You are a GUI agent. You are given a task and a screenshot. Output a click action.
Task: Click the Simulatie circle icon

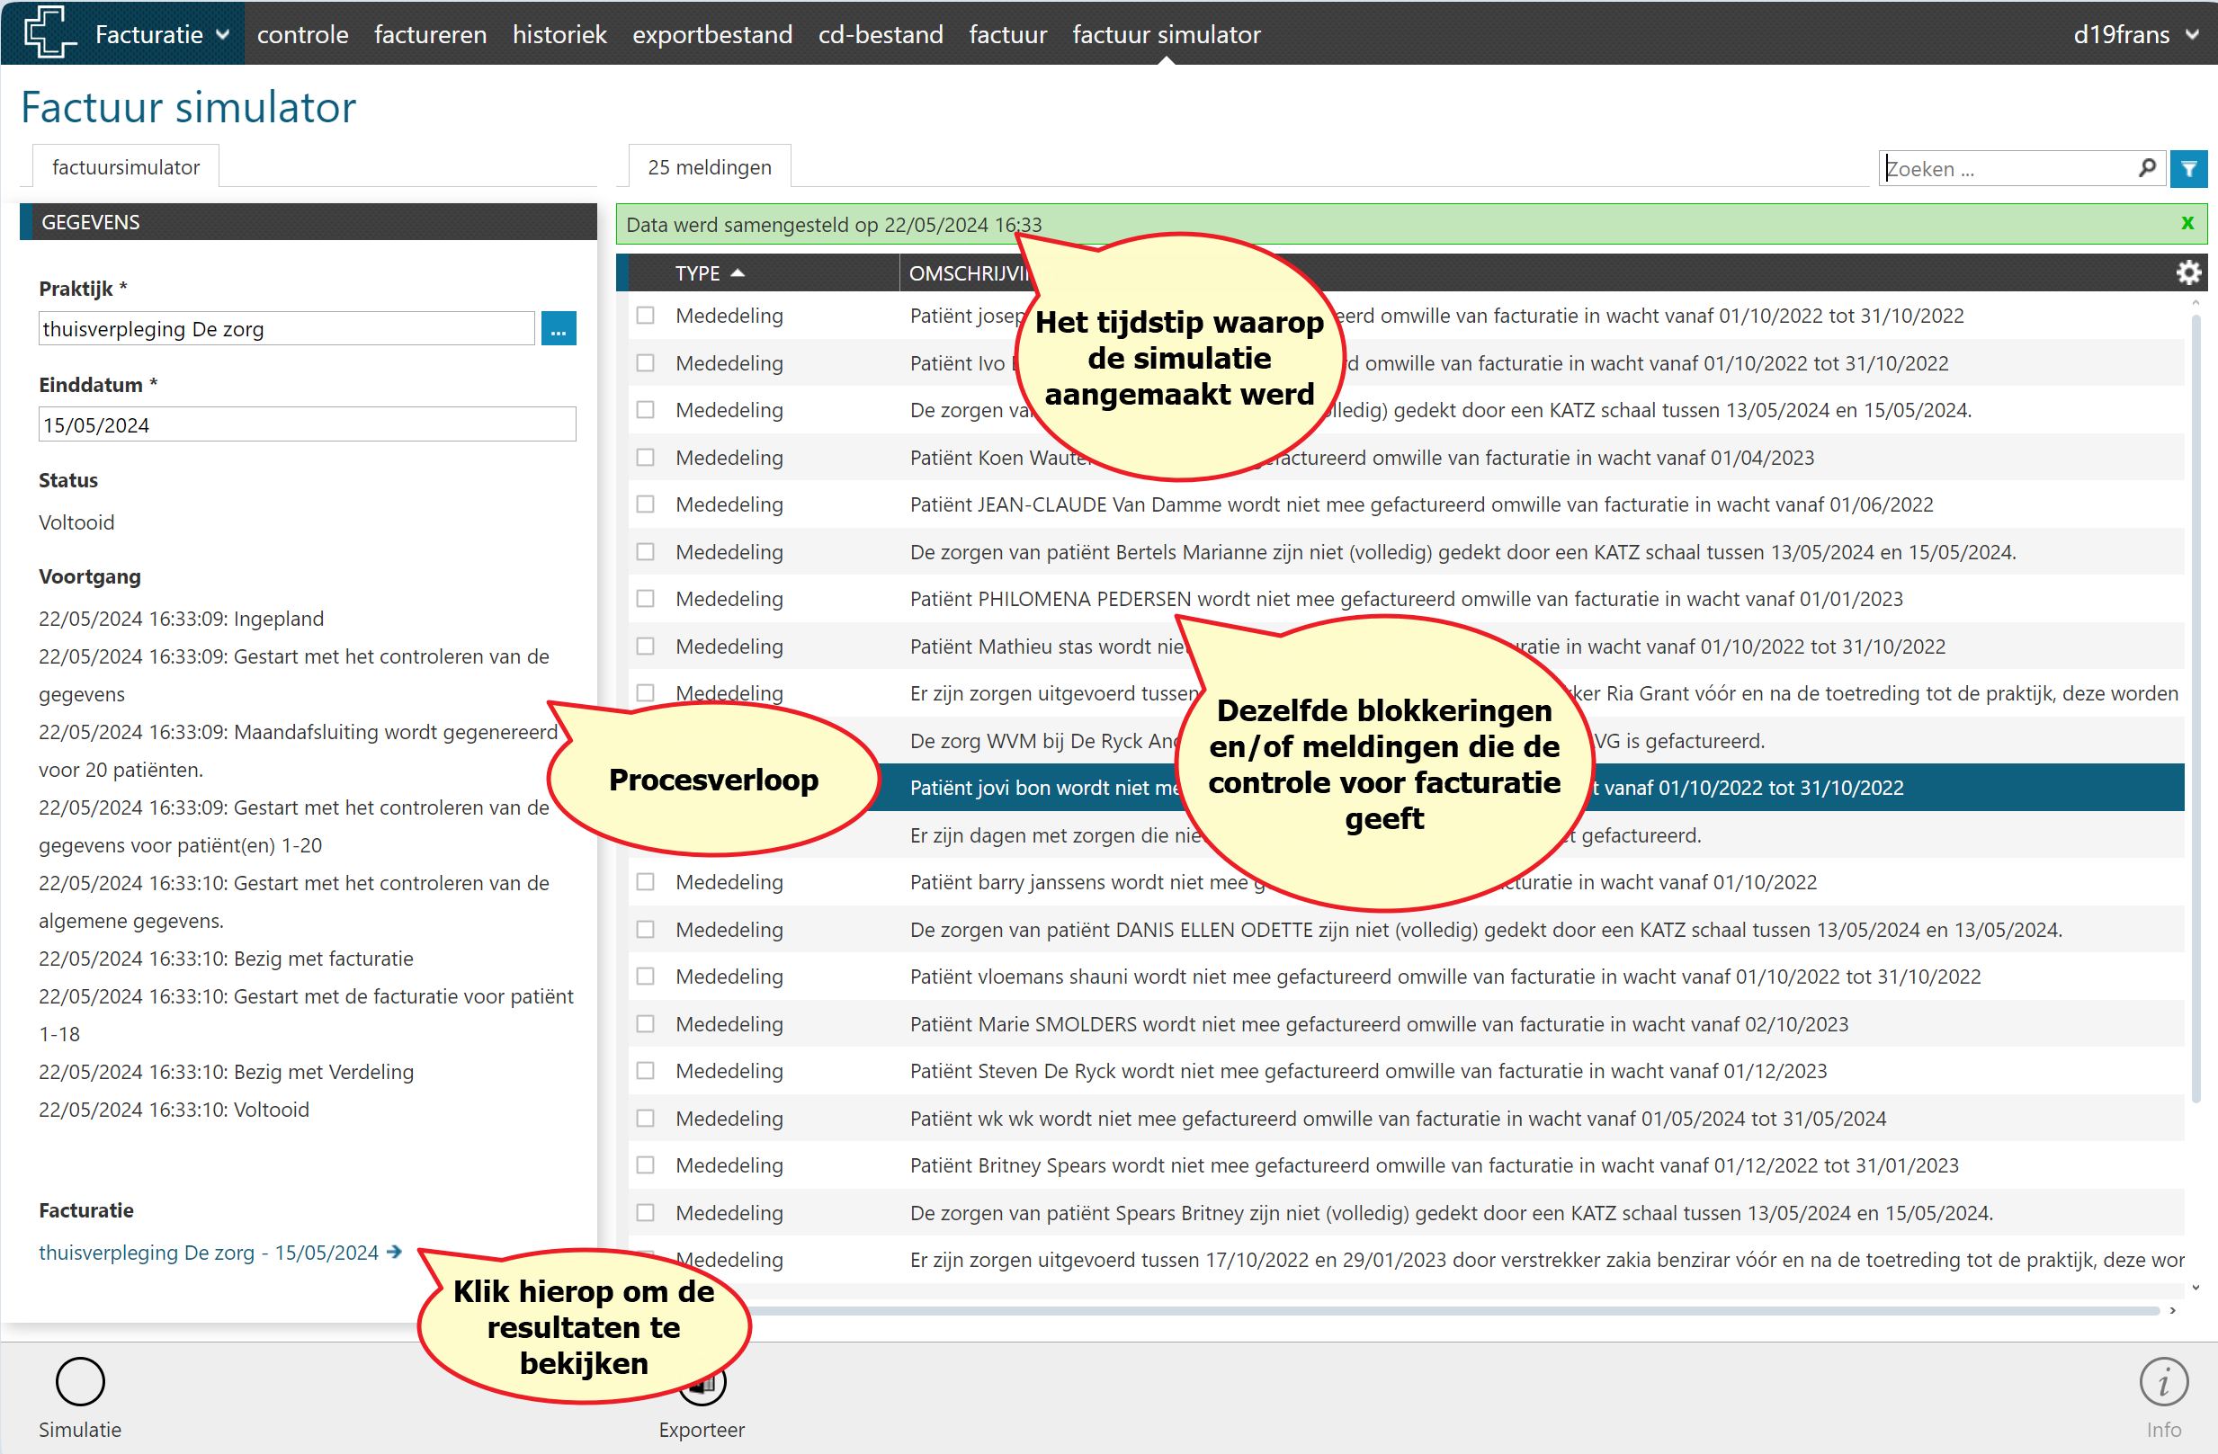[80, 1381]
